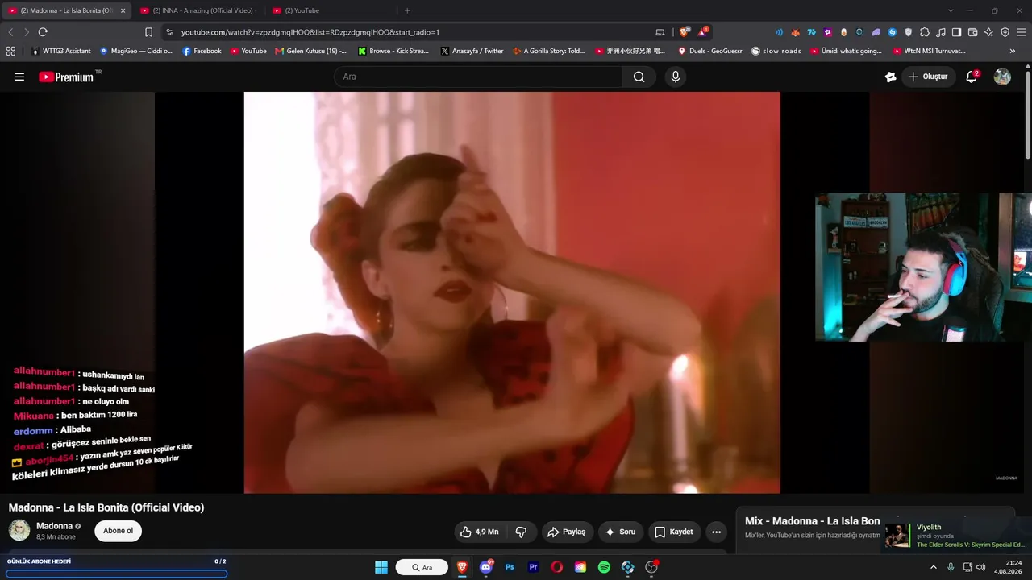Open the YouTube gift icon beside Oluştur
Viewport: 1032px width, 580px height.
(890, 77)
